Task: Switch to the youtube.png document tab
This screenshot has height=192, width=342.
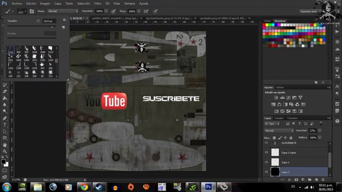Action: 223,18
